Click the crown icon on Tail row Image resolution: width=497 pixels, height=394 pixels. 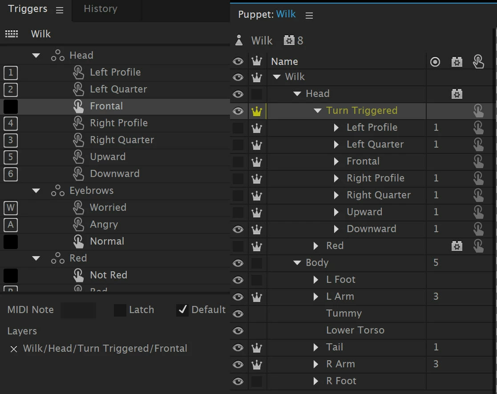pos(257,347)
